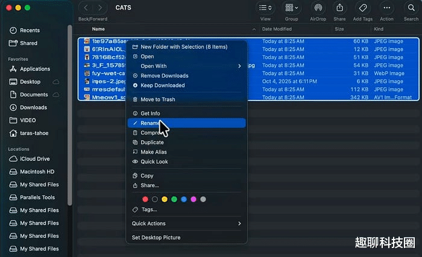This screenshot has height=257, width=422.
Task: Click the Tags… menu entry
Action: pos(149,209)
